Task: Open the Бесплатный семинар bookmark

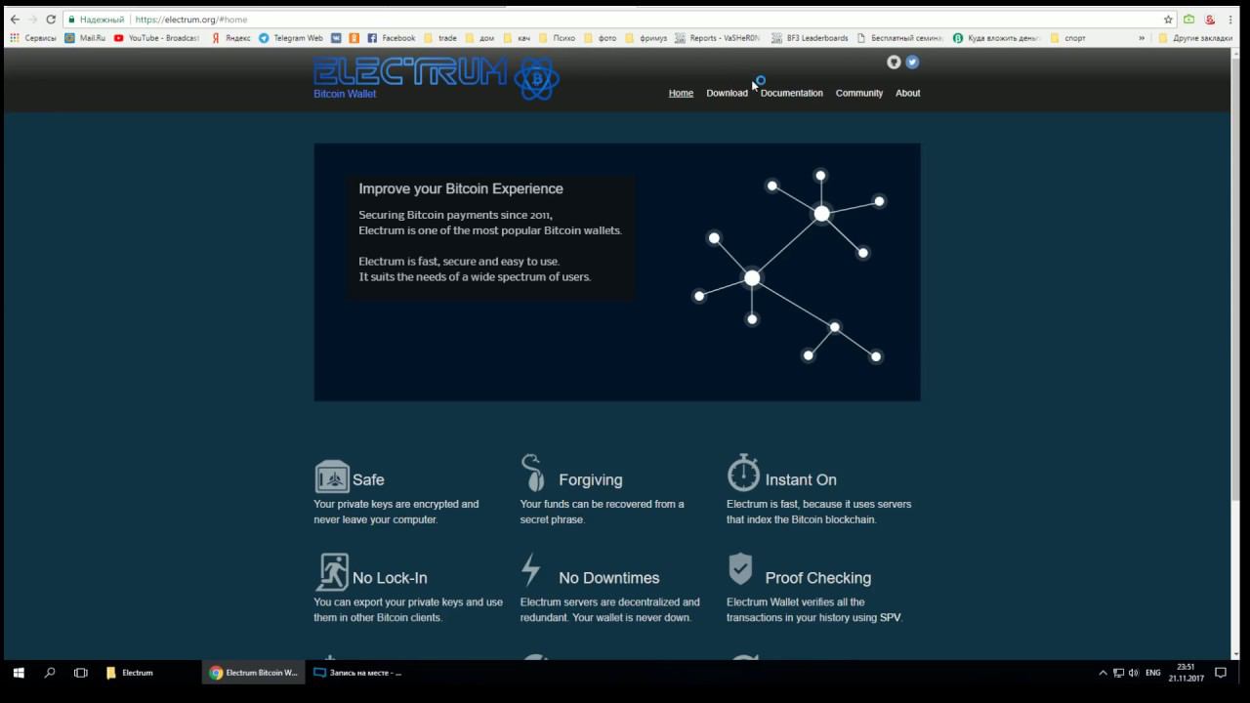Action: point(899,38)
